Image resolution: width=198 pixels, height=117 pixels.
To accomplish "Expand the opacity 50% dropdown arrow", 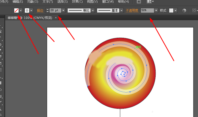I will (x=156, y=10).
